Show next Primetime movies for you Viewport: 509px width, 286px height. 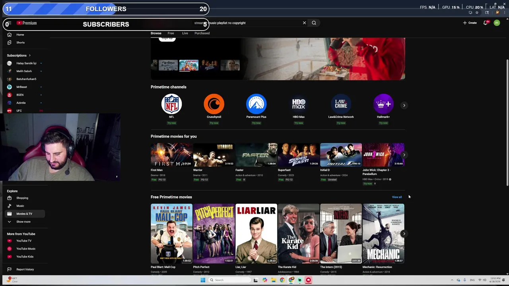click(x=404, y=155)
